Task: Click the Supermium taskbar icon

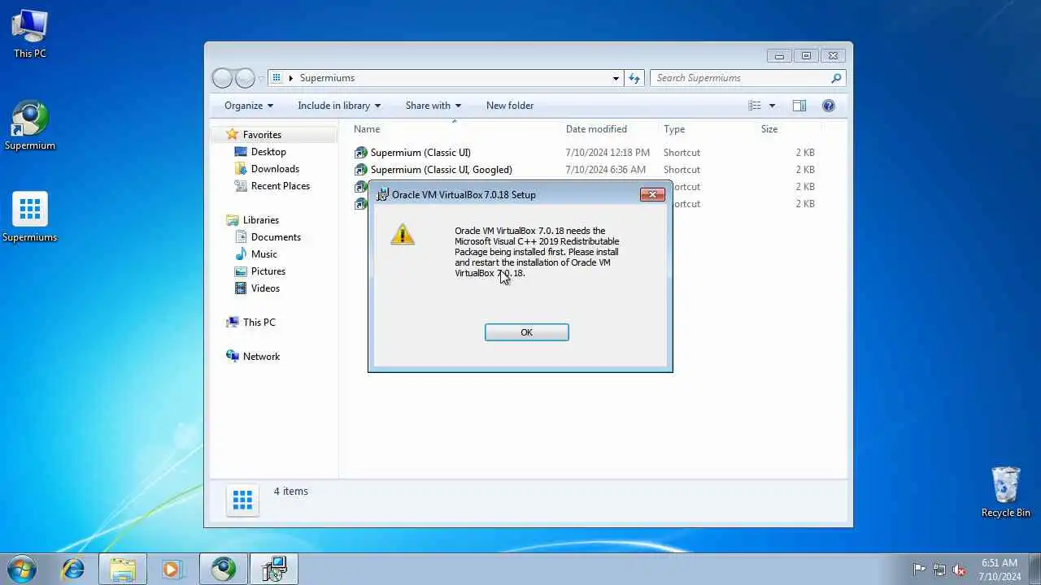Action: coord(224,569)
